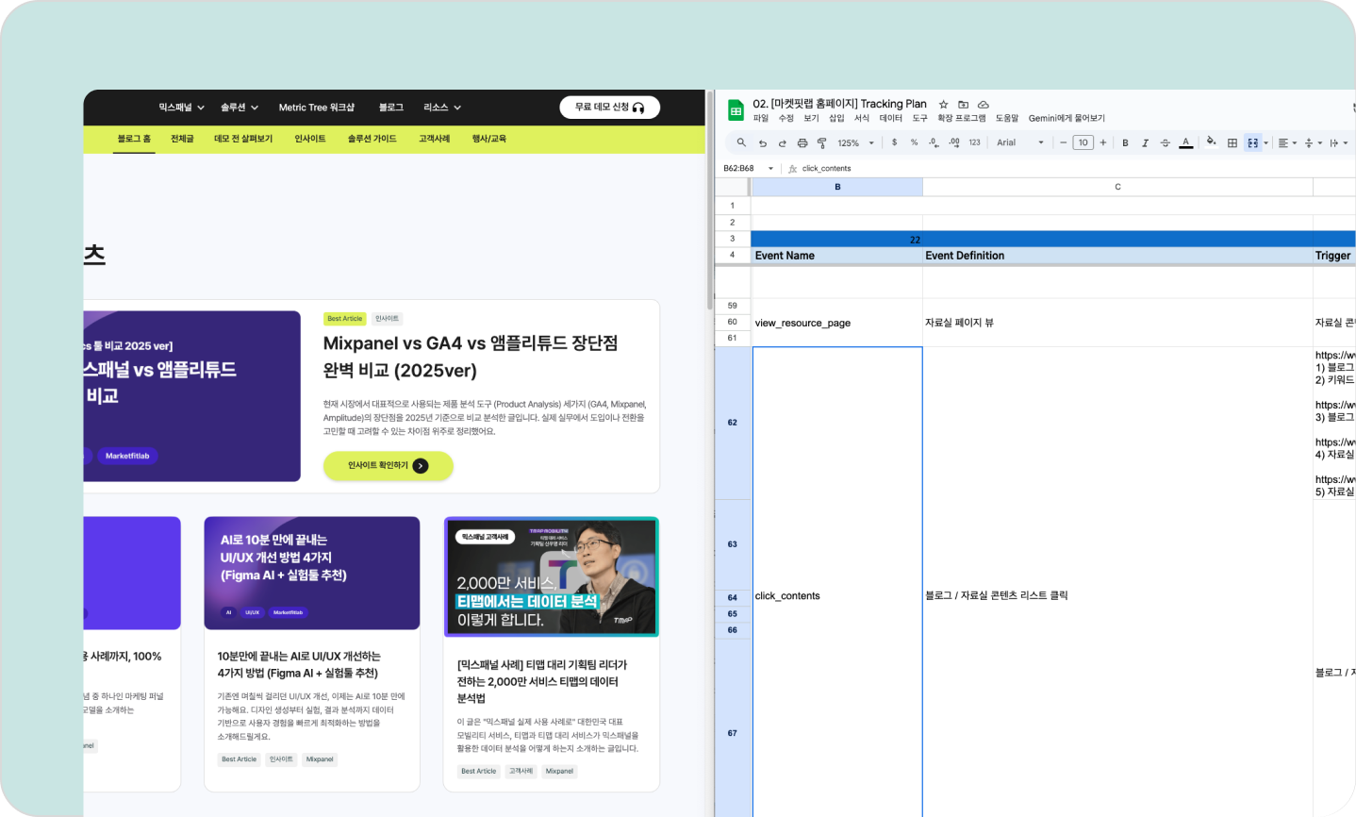Open horizontal align dropdown
The height and width of the screenshot is (817, 1356).
point(1287,143)
